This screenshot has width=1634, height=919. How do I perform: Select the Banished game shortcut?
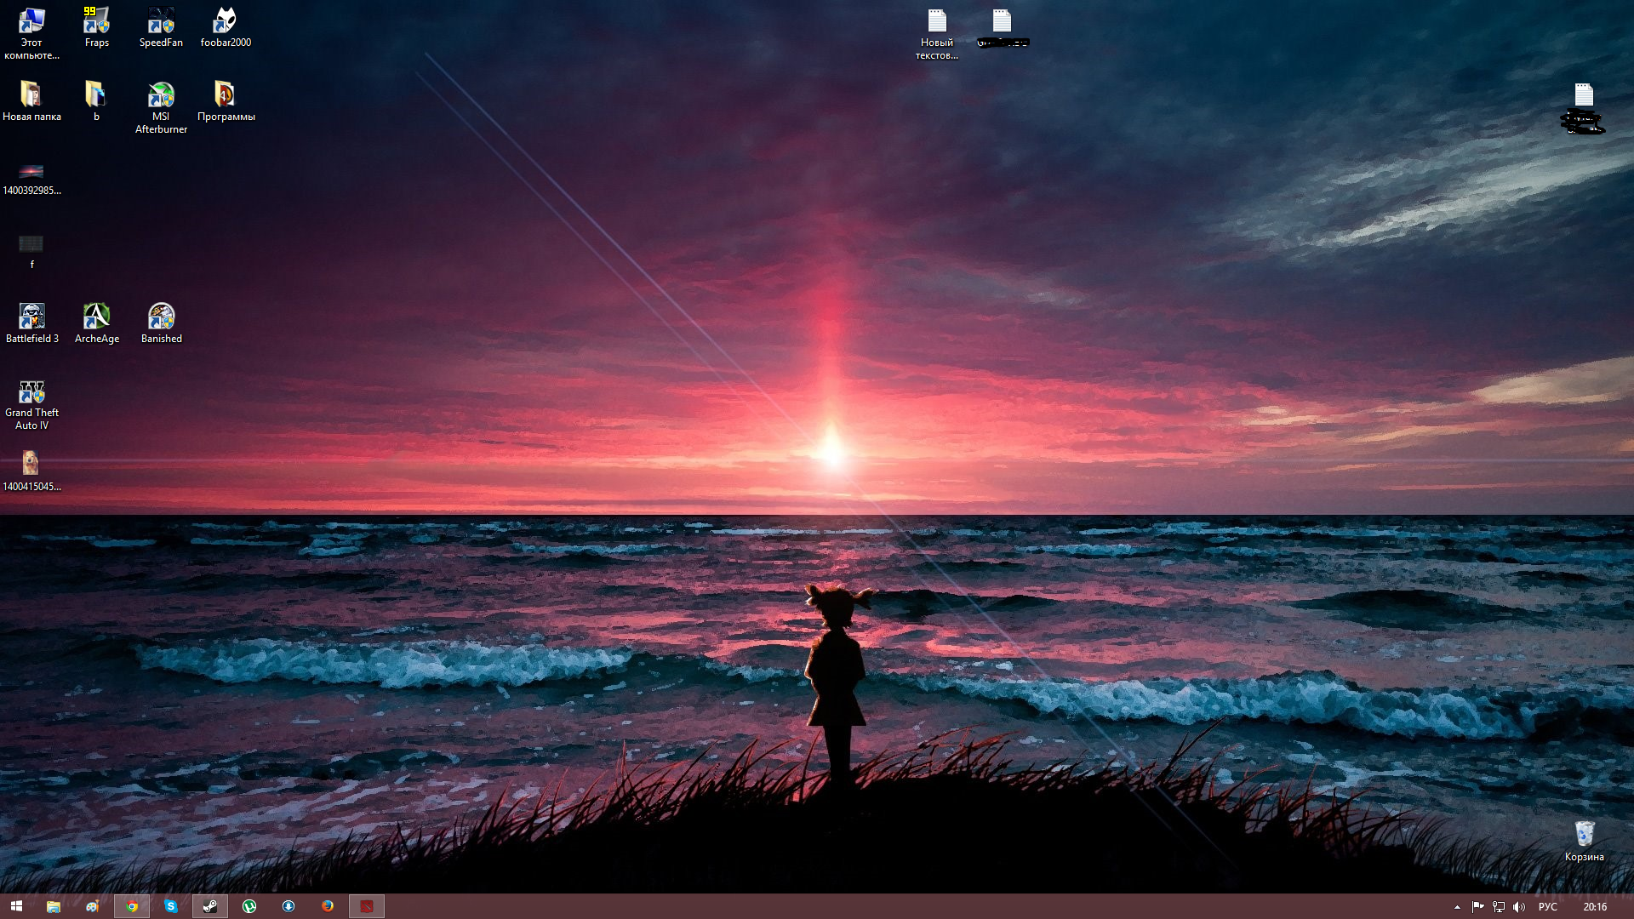(x=161, y=317)
